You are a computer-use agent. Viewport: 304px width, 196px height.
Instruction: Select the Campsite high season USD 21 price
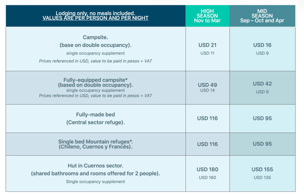(x=207, y=45)
